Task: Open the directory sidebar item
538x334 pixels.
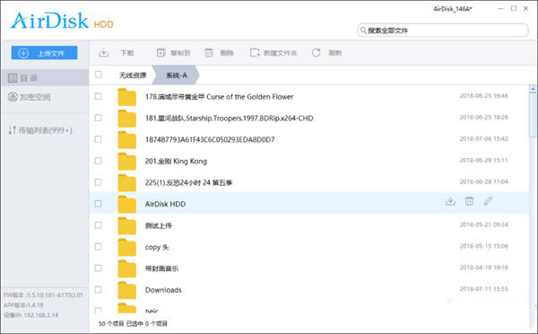Action: click(45, 77)
